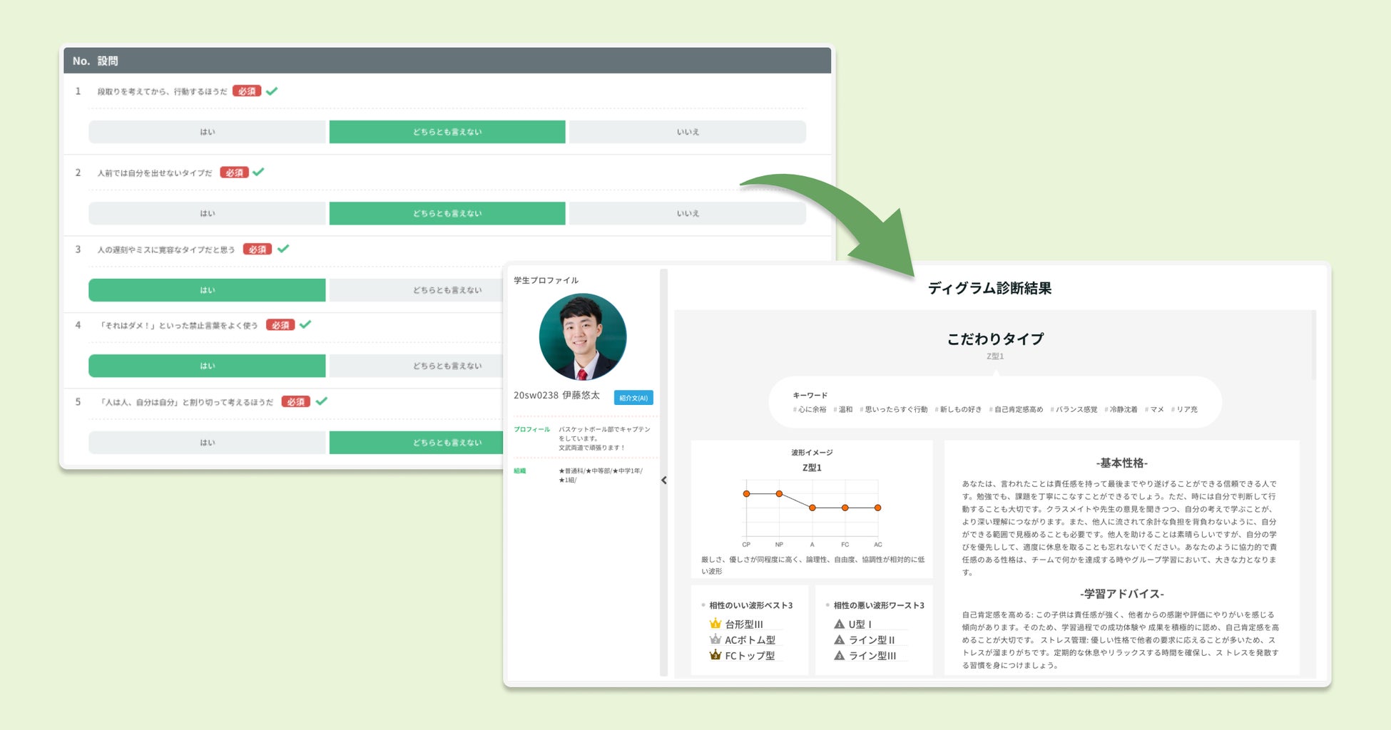Select いいえ for question 1
The height and width of the screenshot is (730, 1391).
(x=688, y=132)
